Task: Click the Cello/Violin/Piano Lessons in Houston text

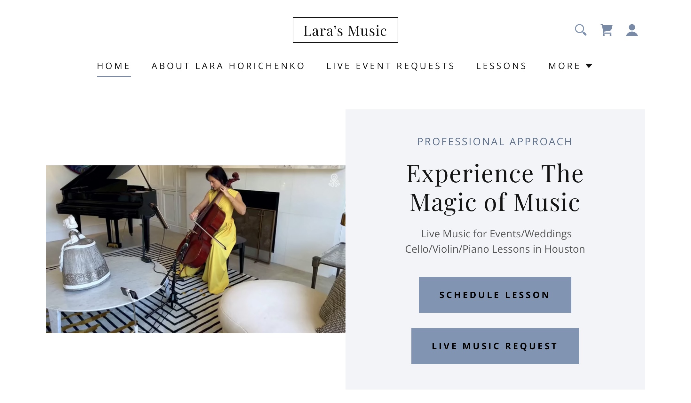Action: [495, 249]
